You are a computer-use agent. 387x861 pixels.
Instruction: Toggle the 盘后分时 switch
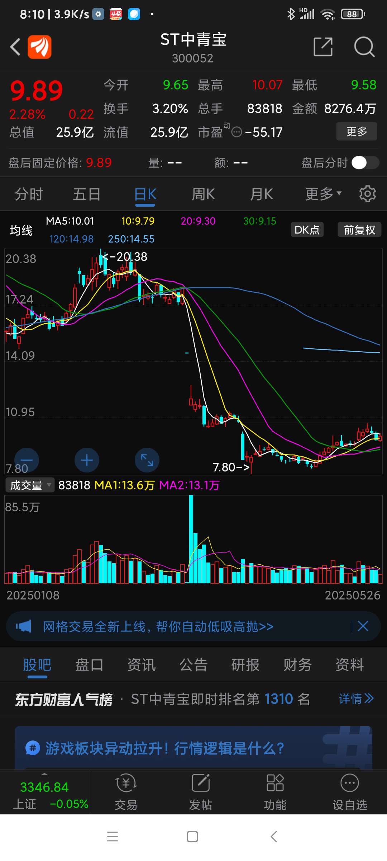(365, 163)
